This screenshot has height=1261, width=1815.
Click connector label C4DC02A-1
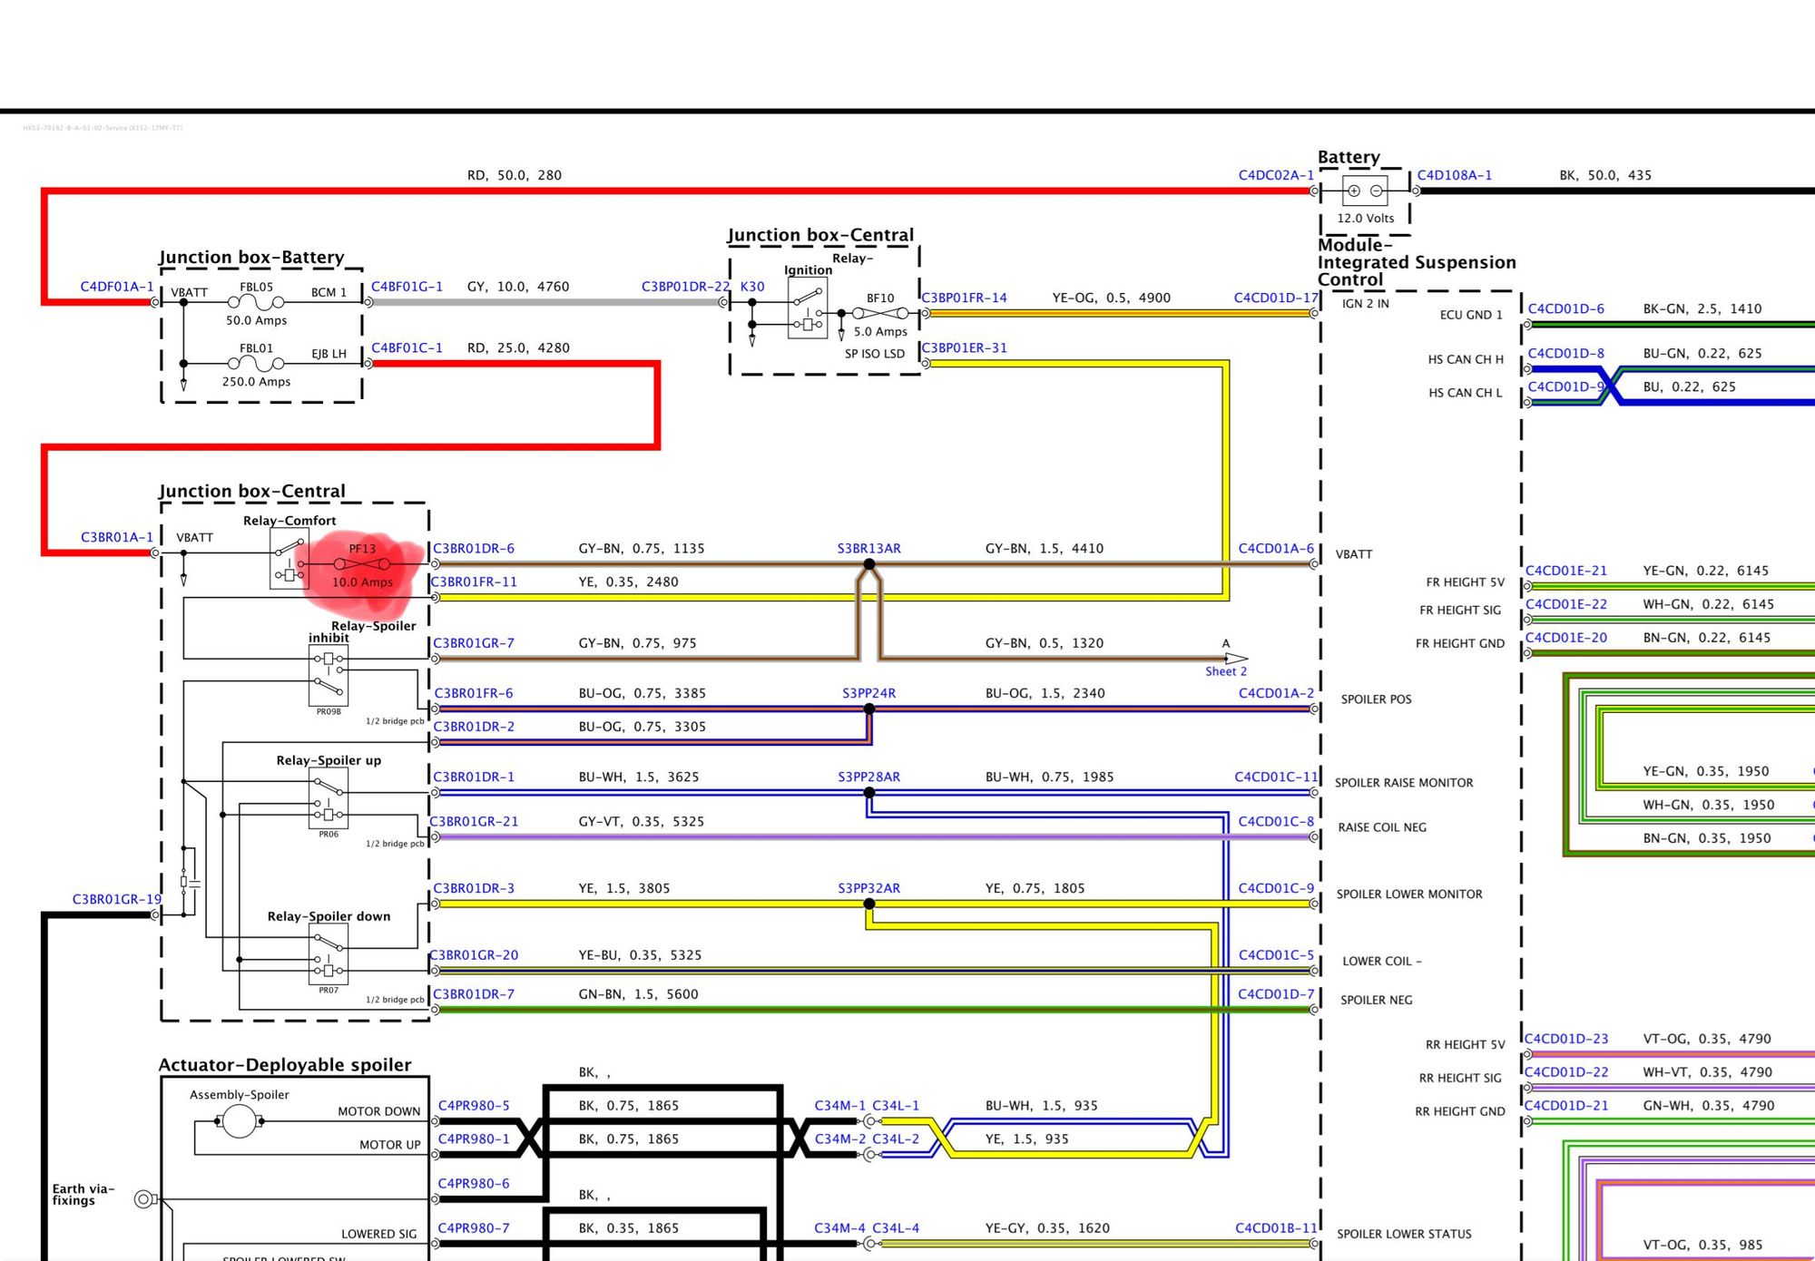click(x=1275, y=175)
